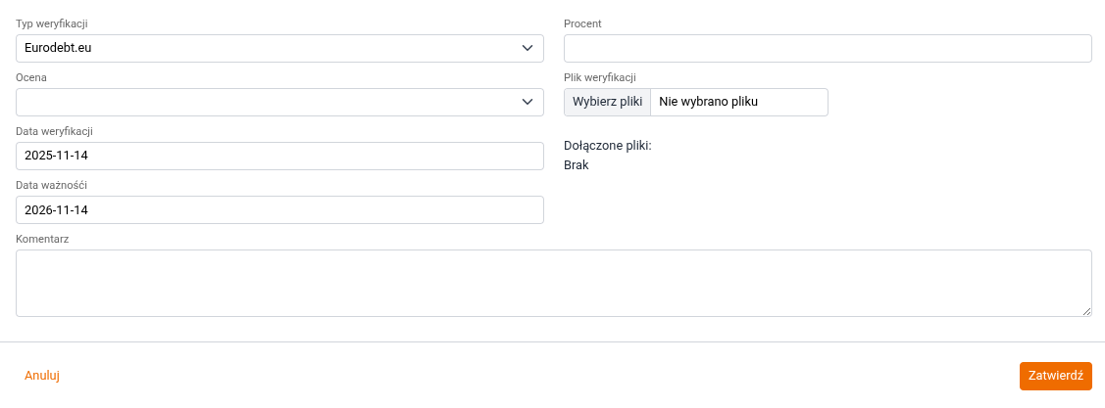Click inside the Komentarz text area
Viewport: 1105px width, 408px height.
(553, 283)
